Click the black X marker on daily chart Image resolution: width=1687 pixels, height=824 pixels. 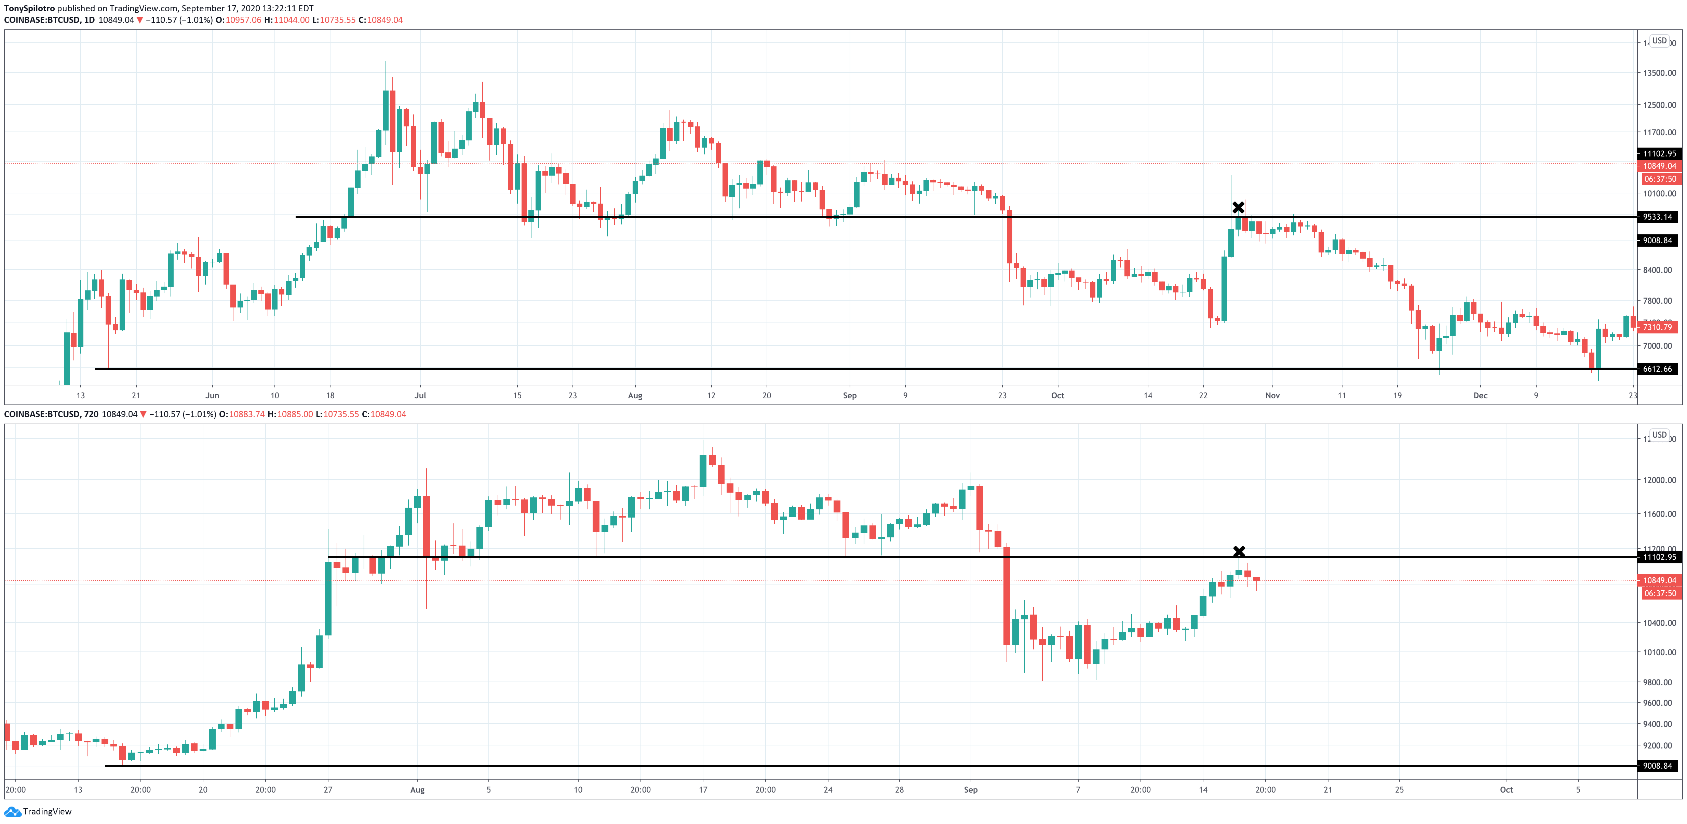(x=1238, y=207)
